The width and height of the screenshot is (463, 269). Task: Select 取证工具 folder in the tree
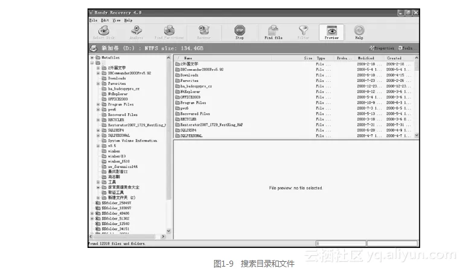(116, 193)
